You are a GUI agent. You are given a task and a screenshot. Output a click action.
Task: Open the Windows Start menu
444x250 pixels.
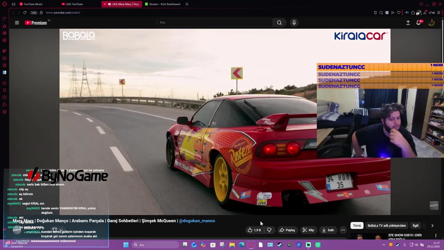pyautogui.click(x=126, y=245)
